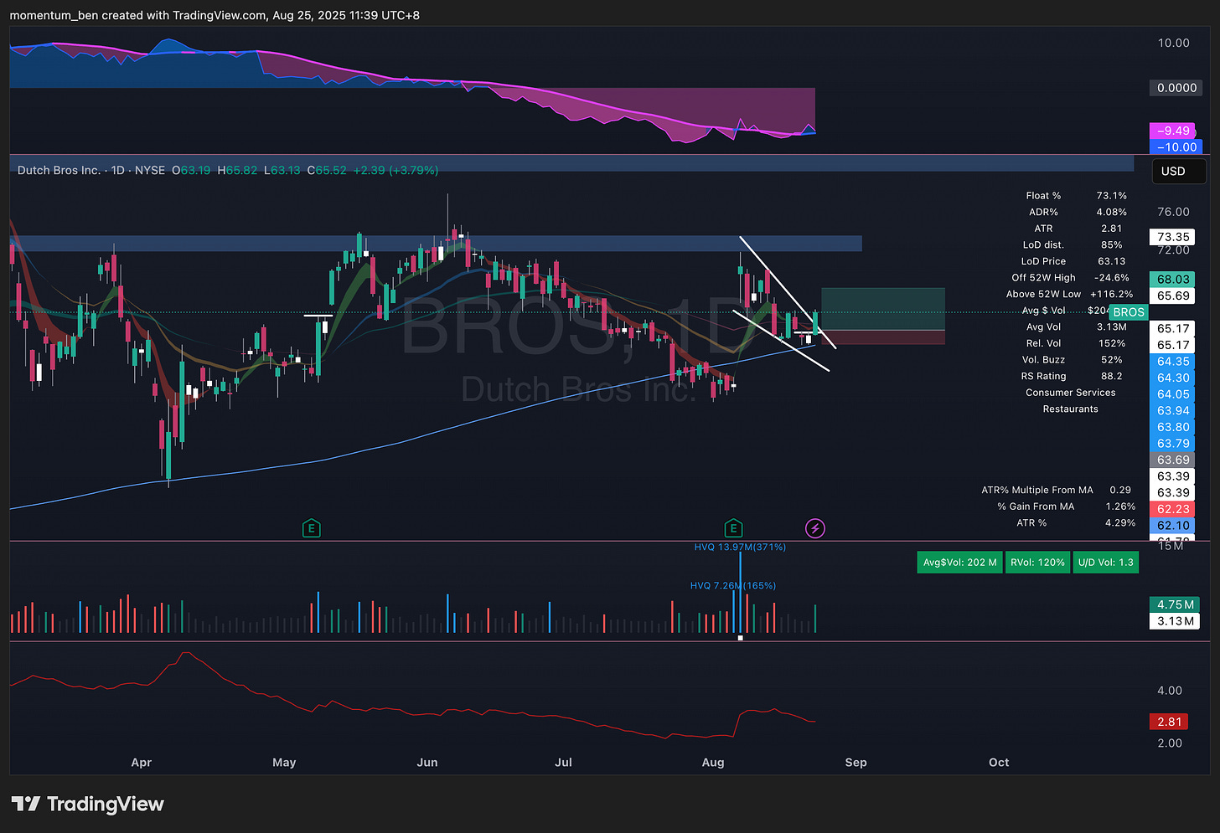Click the red 62.23 price label
The width and height of the screenshot is (1220, 833).
click(1173, 509)
